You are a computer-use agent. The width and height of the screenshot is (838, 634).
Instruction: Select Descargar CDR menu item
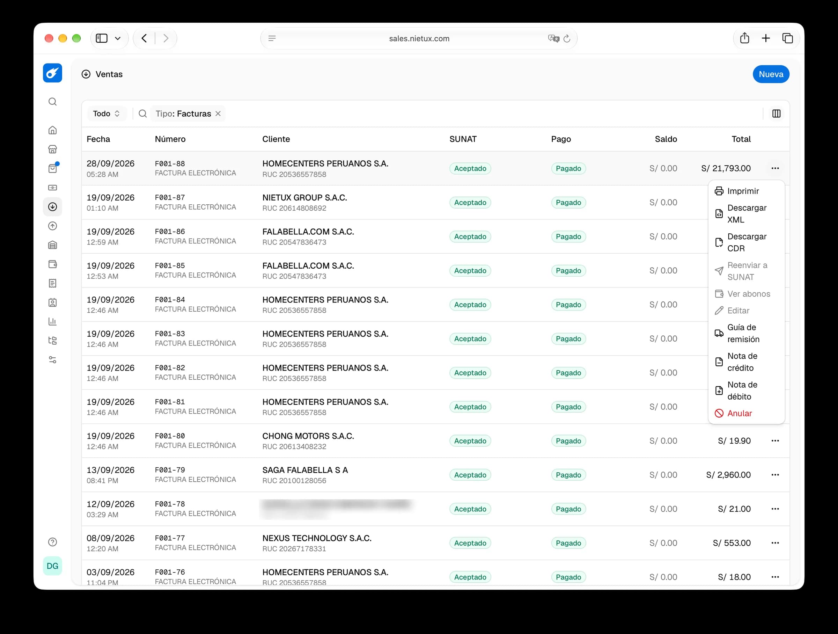(746, 242)
